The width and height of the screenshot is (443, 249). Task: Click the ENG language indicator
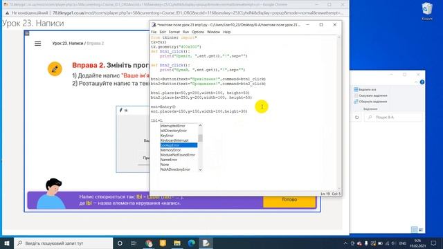tap(403, 243)
